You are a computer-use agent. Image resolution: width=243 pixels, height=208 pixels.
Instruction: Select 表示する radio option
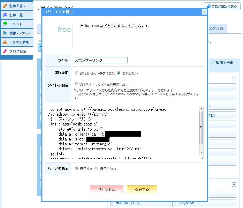tap(77, 168)
